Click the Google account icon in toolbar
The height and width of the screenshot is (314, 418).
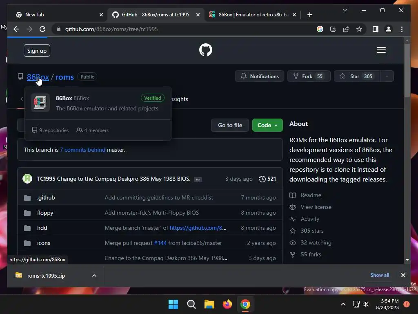click(320, 29)
